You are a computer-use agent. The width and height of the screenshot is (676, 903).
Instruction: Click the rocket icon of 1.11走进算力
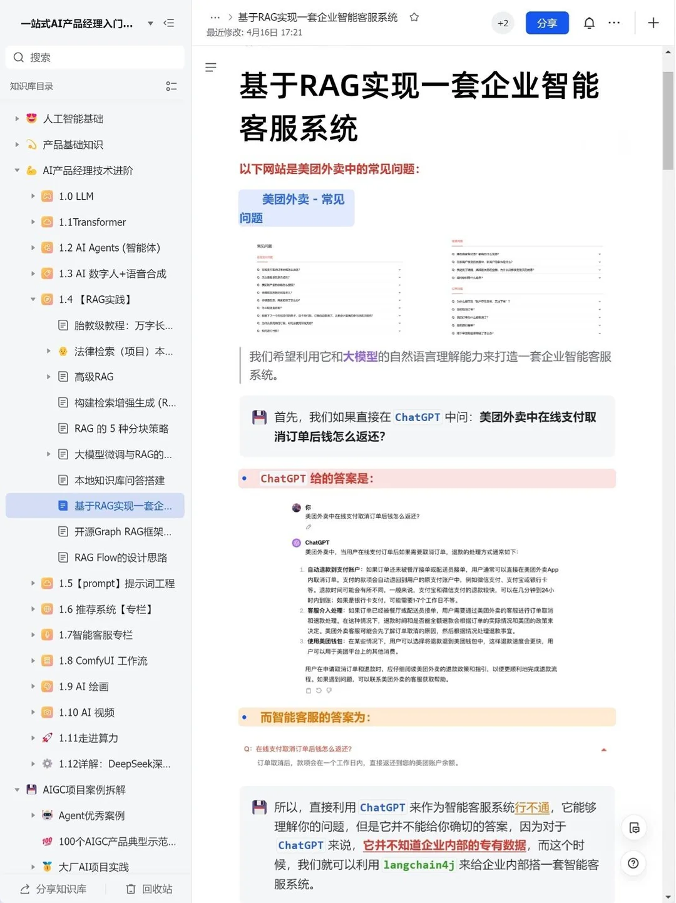point(47,738)
